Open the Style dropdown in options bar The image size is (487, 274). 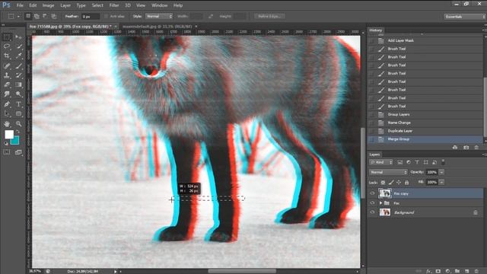[159, 16]
